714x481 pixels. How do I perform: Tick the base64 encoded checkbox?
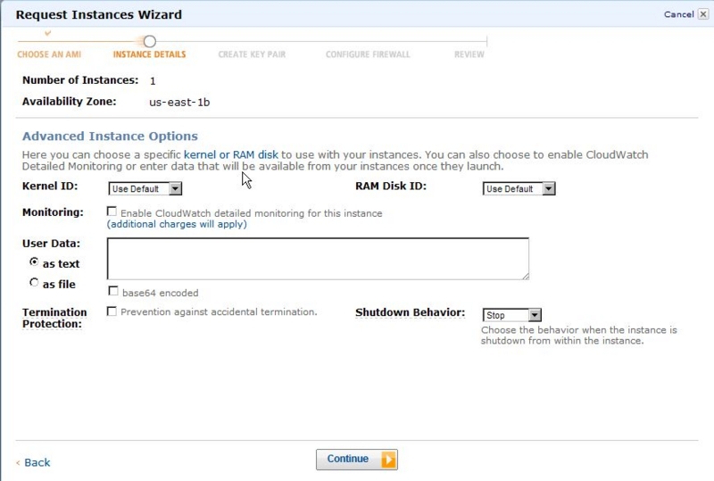(x=113, y=291)
